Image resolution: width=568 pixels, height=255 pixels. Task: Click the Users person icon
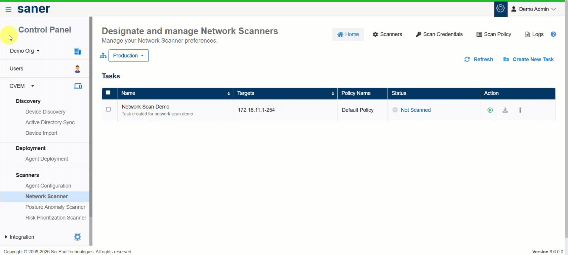click(77, 69)
